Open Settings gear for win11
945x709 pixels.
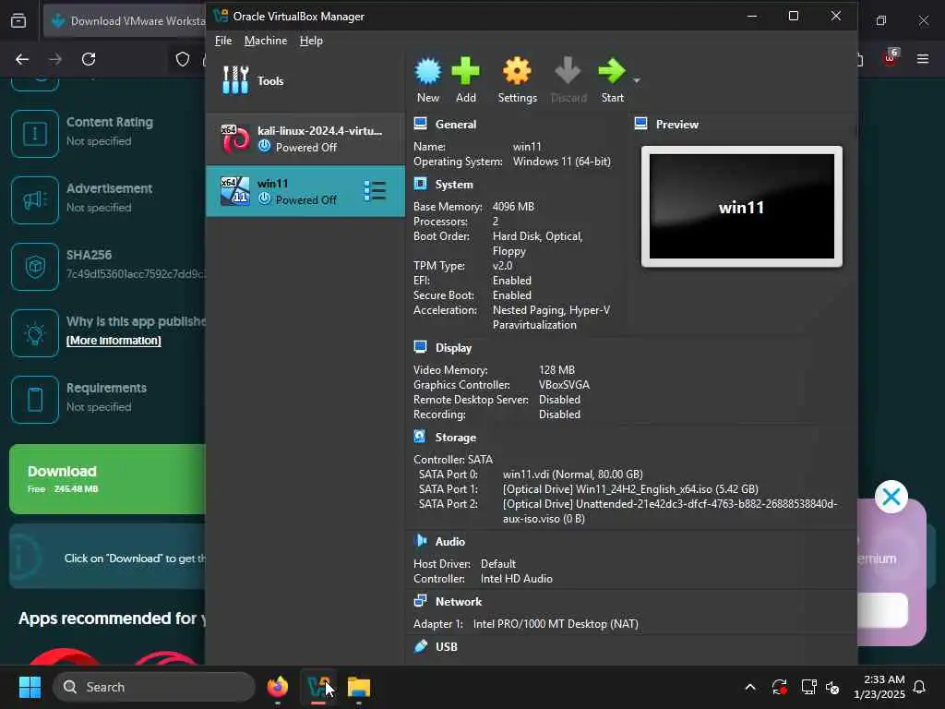point(517,71)
